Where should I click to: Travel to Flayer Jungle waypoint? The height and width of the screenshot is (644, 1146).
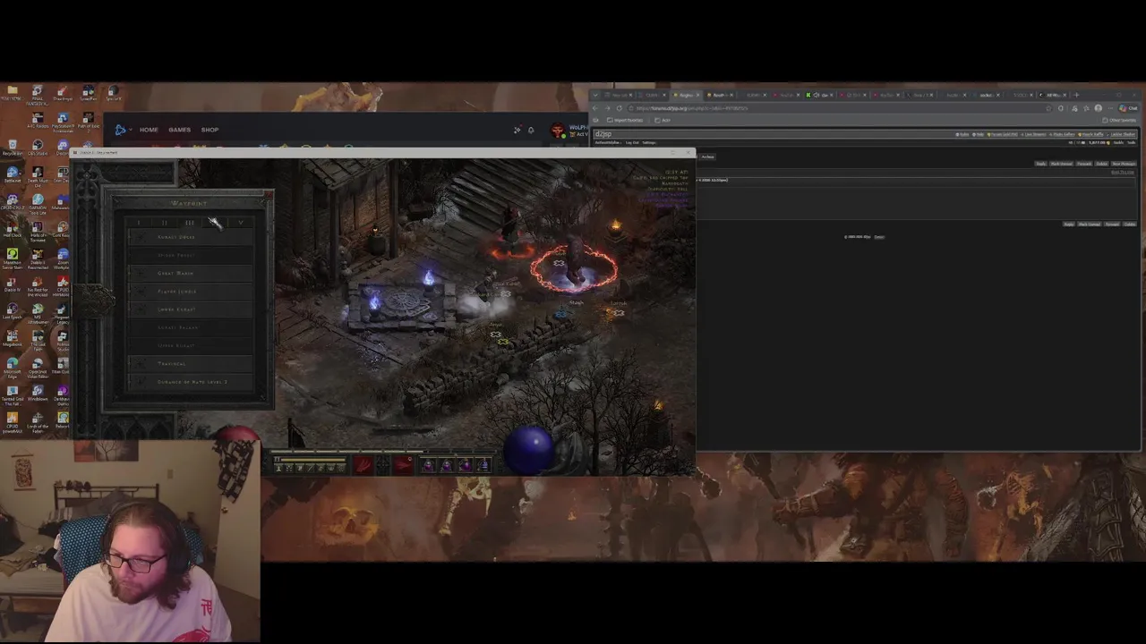tap(191, 291)
